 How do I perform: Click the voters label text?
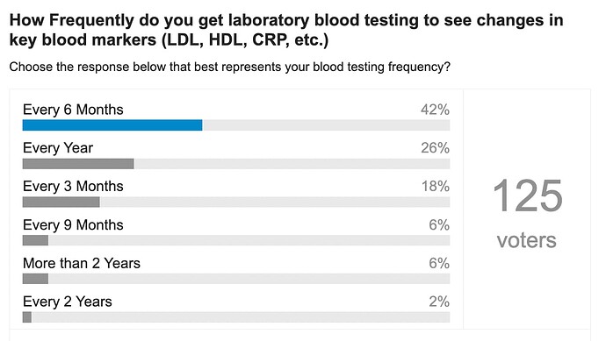[x=527, y=240]
